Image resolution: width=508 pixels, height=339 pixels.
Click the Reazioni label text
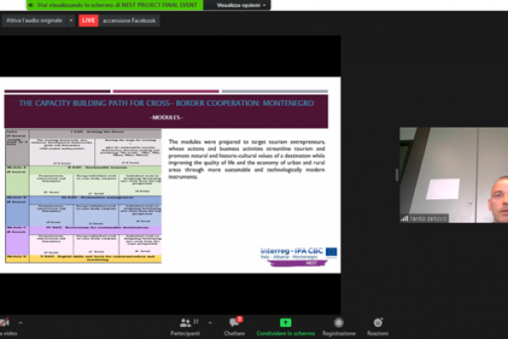coord(378,333)
